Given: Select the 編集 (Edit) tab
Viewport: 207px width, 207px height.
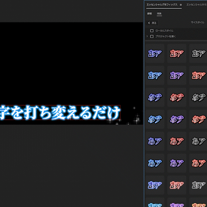Looking at the screenshot, I should (x=159, y=13).
